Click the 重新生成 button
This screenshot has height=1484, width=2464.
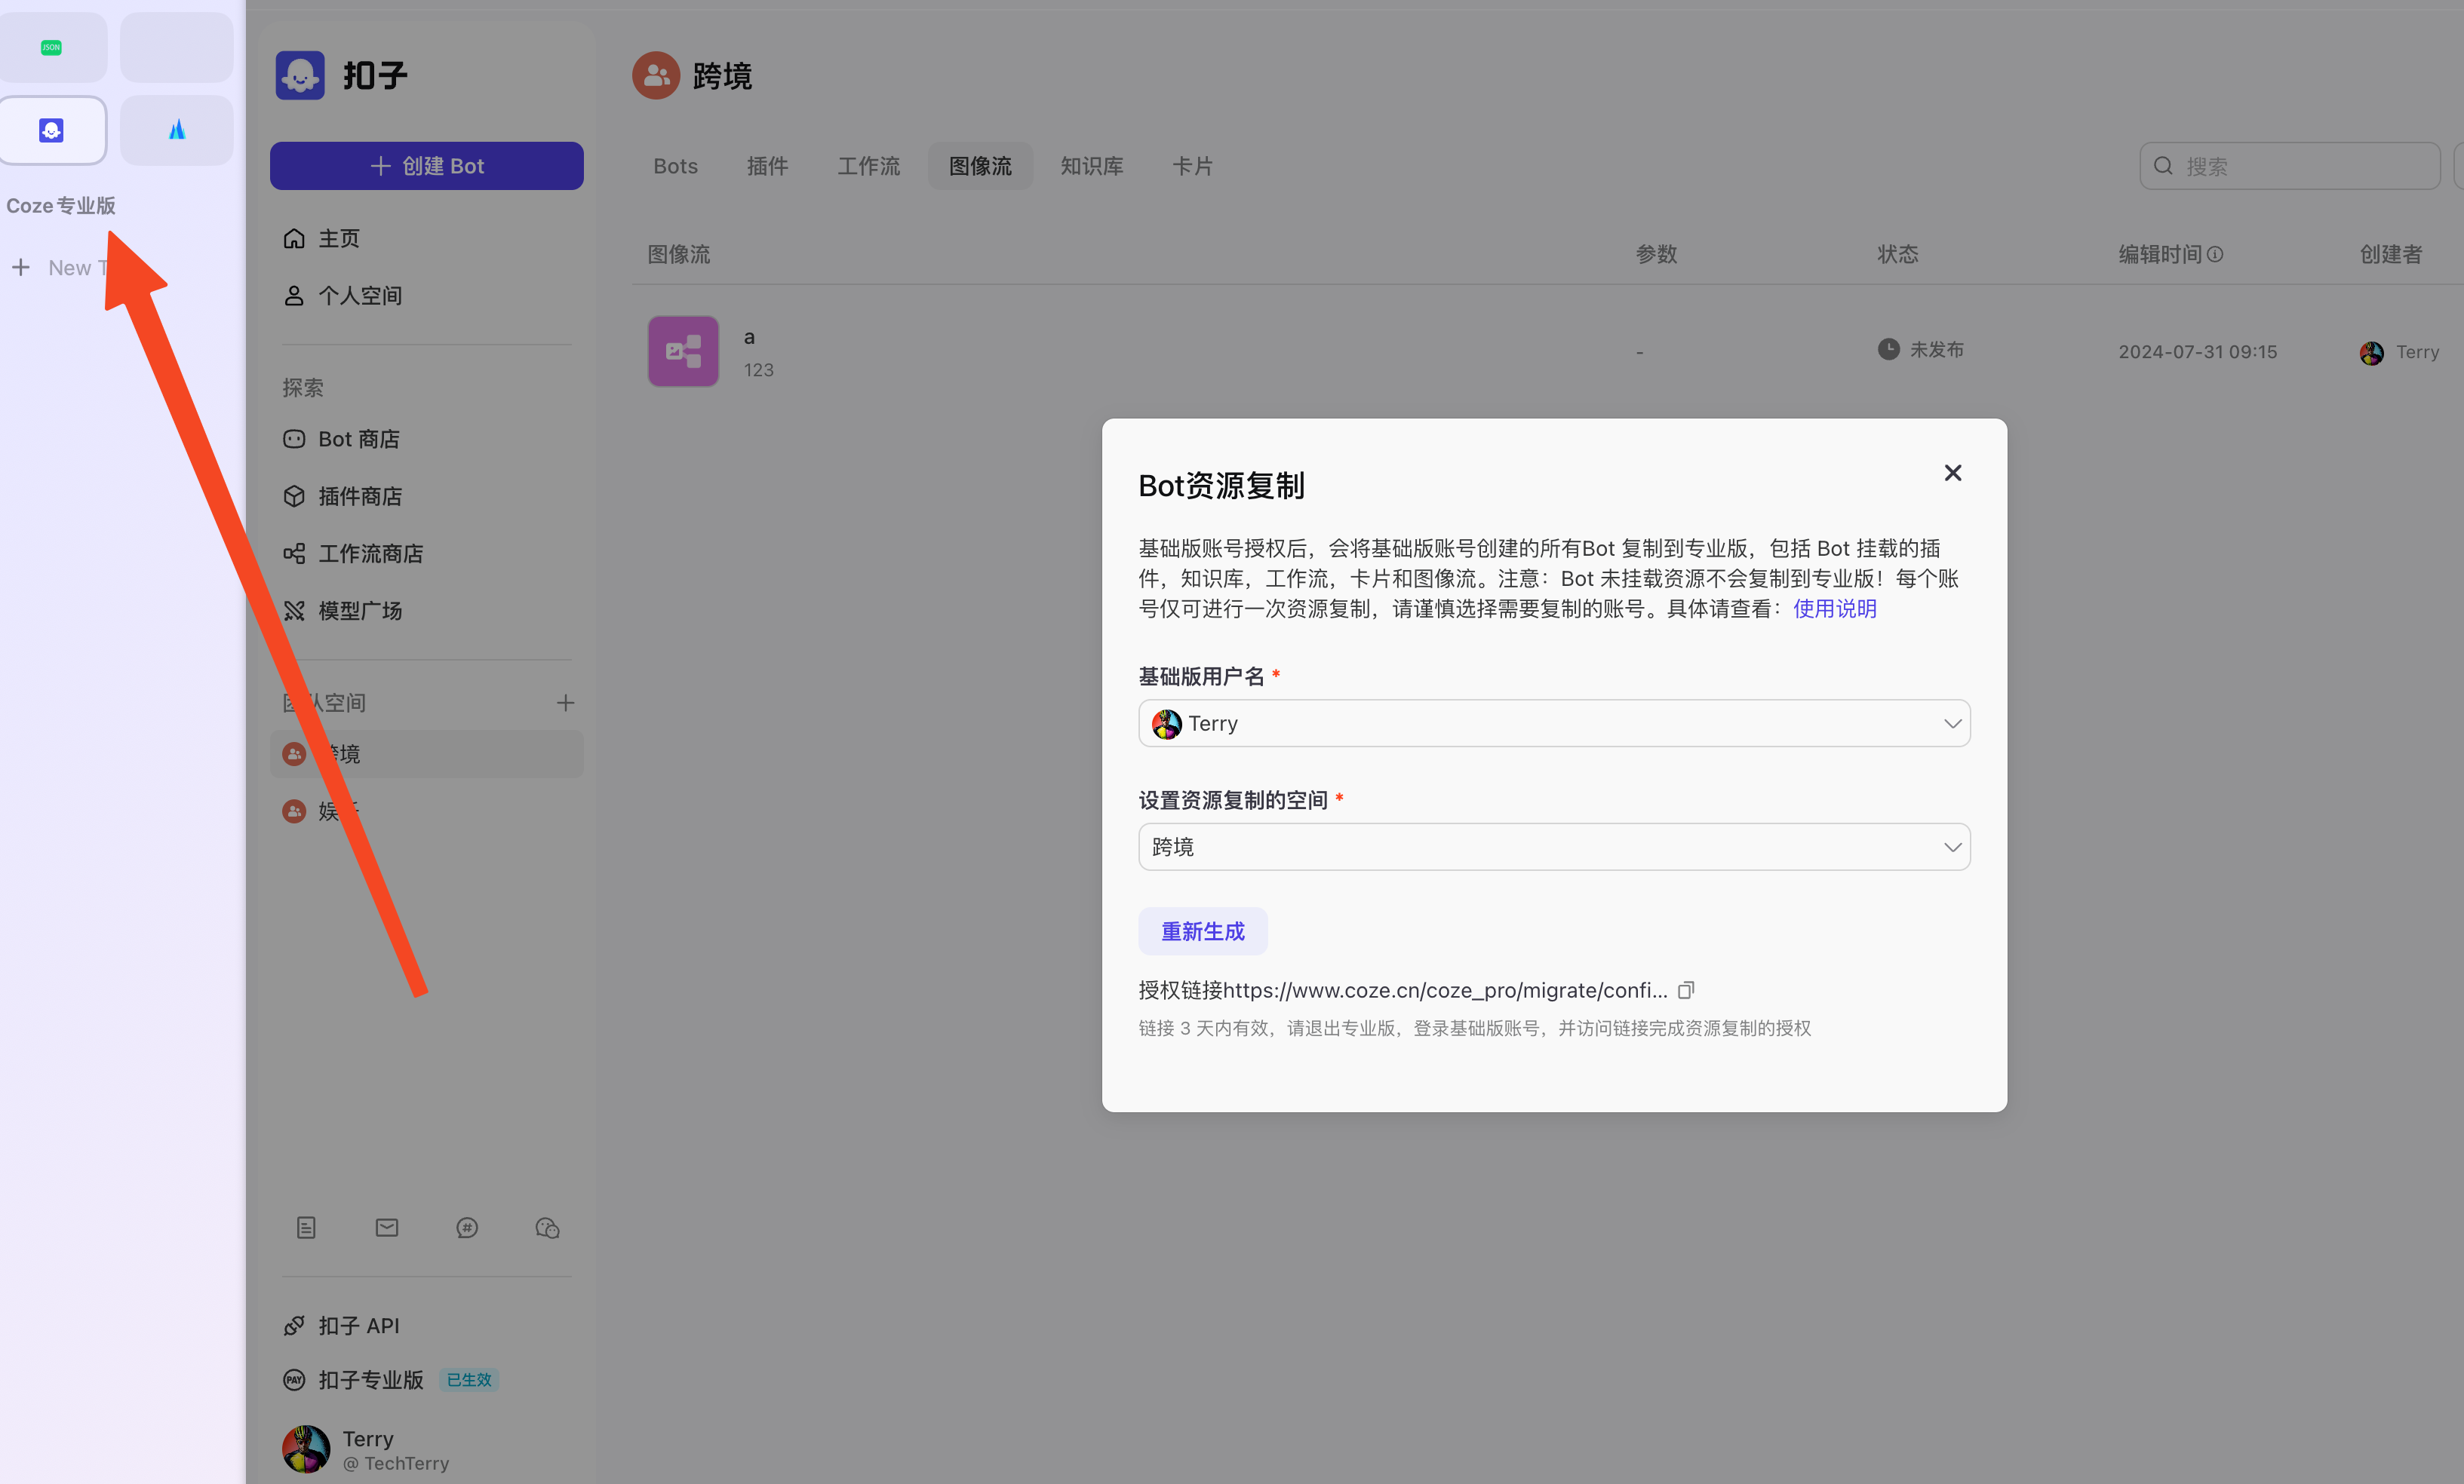coord(1203,931)
